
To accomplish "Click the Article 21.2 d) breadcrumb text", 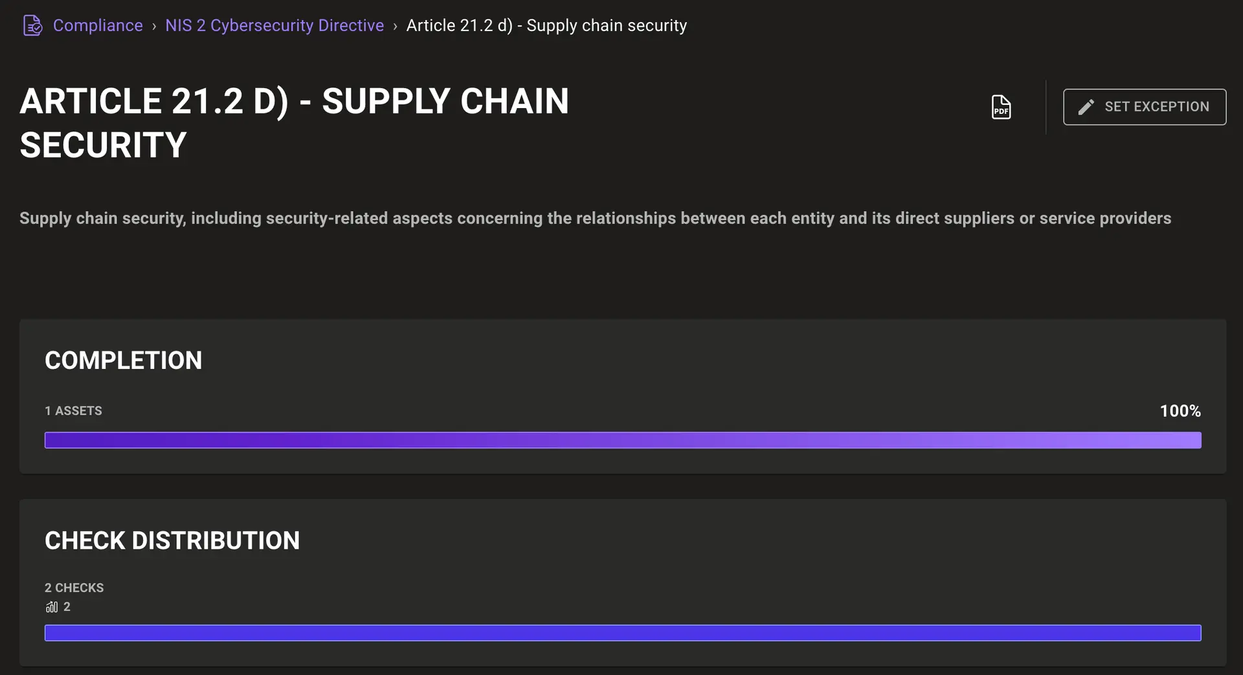I will pos(546,25).
